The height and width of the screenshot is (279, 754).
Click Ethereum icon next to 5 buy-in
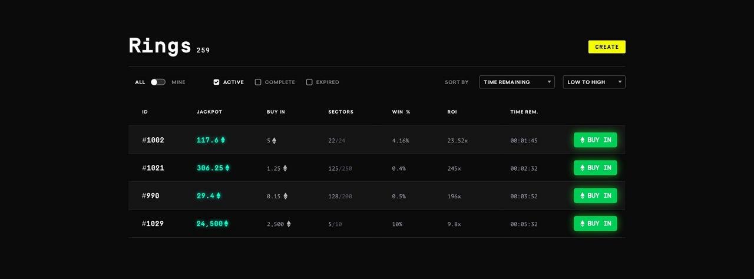(274, 141)
